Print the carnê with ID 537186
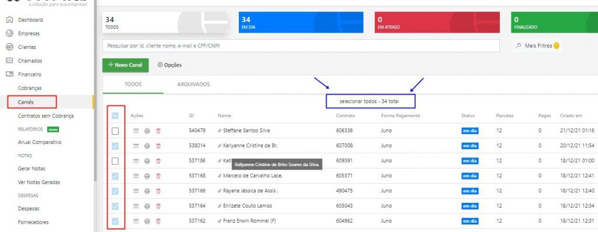Screen dimensions: 598x232 (147, 161)
